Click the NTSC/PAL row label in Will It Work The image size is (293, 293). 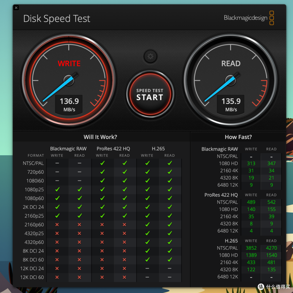33,163
